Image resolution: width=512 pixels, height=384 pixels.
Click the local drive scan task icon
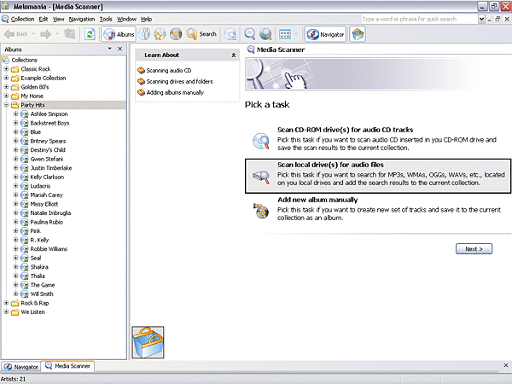pyautogui.click(x=261, y=177)
